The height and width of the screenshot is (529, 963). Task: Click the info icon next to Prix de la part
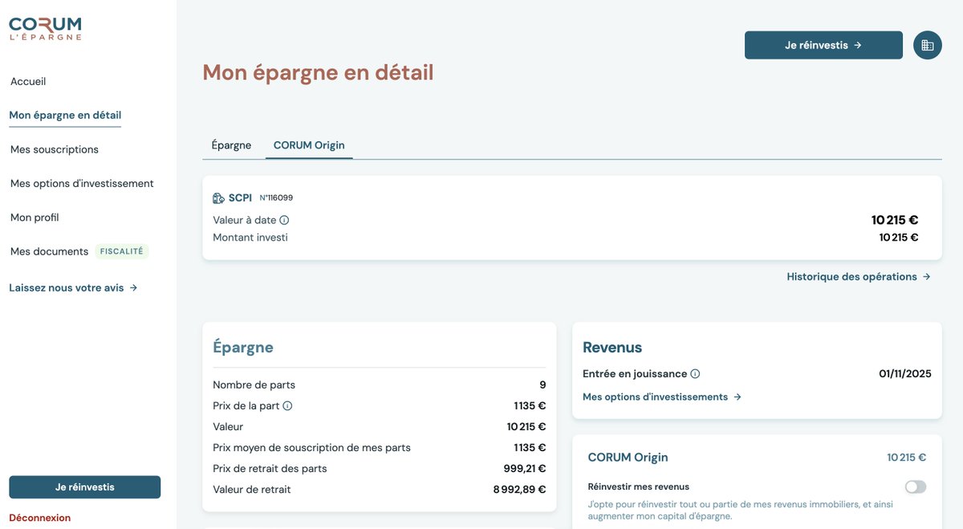(287, 405)
